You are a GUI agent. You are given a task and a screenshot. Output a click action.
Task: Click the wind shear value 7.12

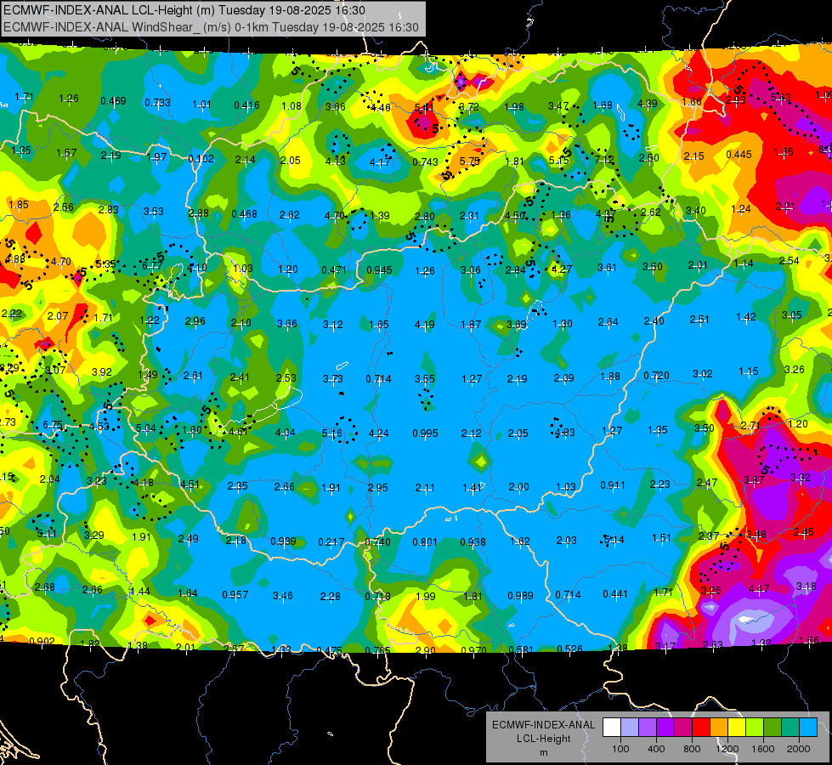[604, 159]
